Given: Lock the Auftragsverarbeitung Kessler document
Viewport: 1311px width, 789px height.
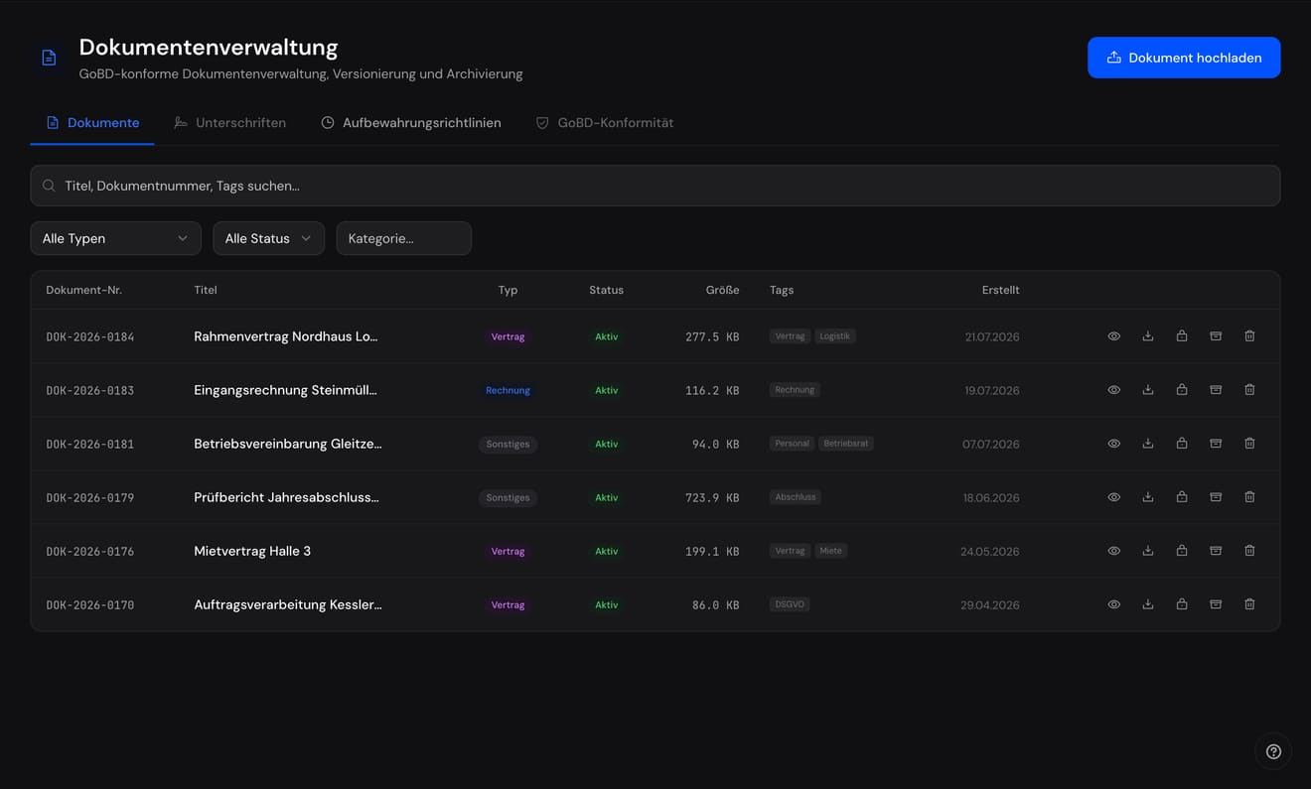Looking at the screenshot, I should [x=1182, y=604].
